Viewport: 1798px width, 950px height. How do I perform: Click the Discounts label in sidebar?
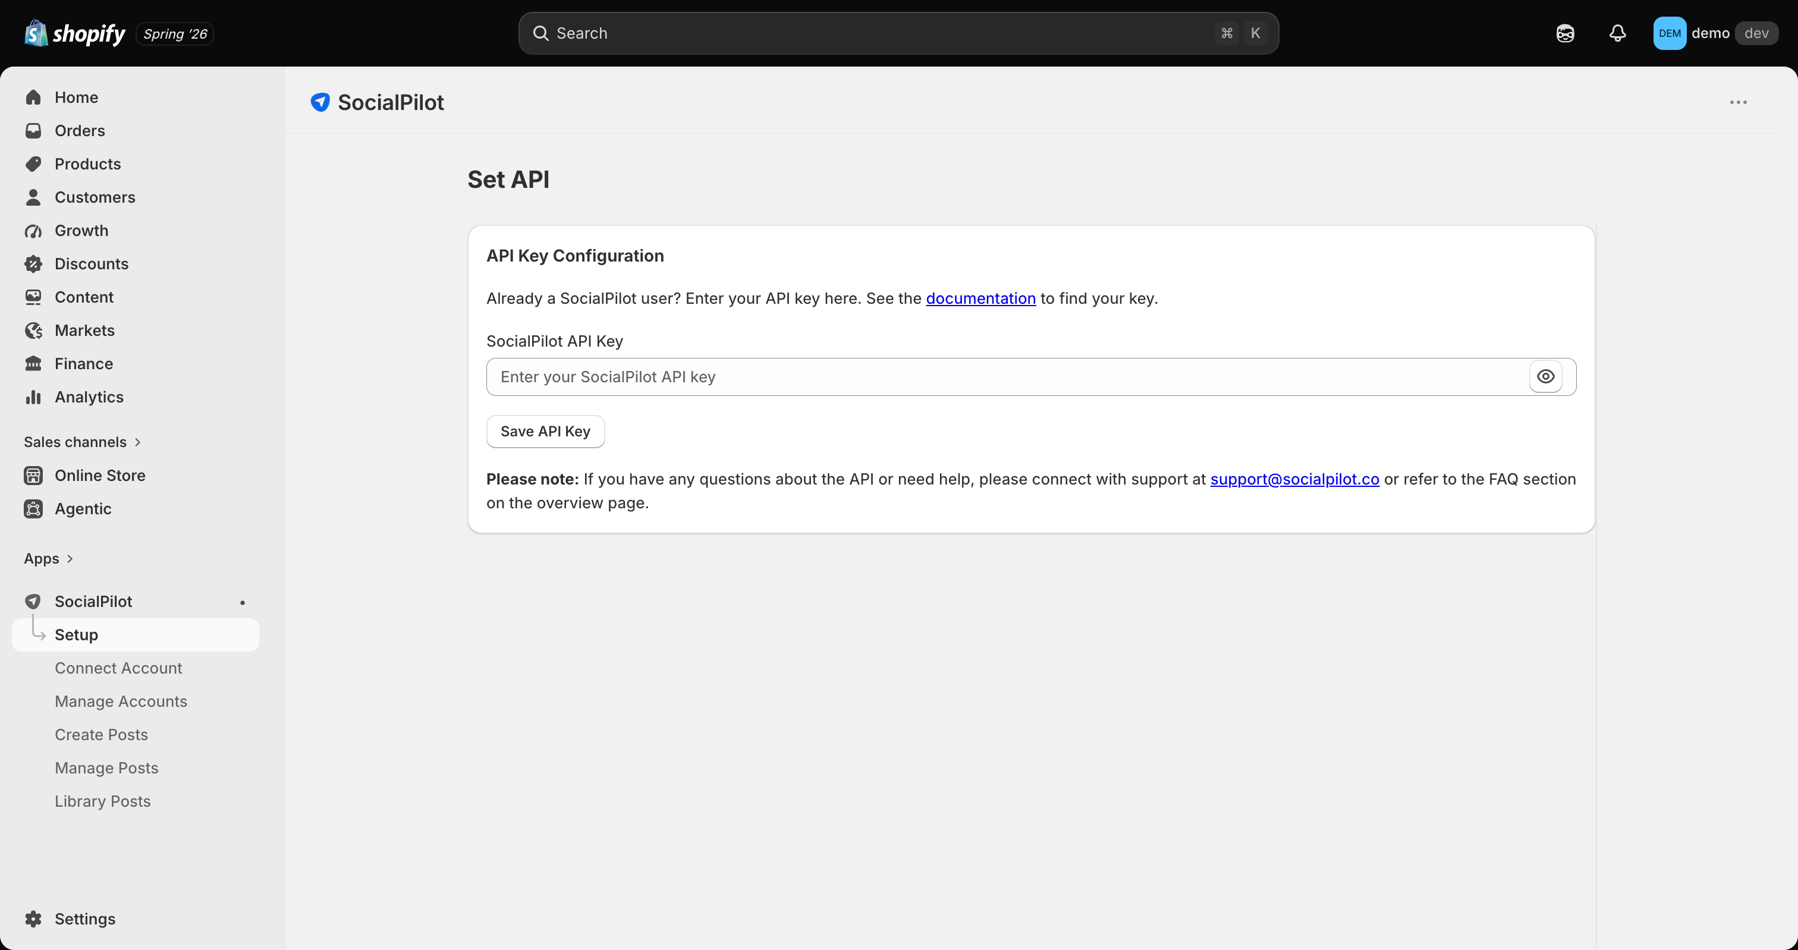(x=92, y=264)
